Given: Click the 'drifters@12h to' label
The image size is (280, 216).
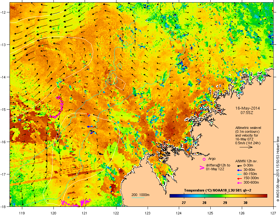Looking at the screenshot, I should [218, 165].
